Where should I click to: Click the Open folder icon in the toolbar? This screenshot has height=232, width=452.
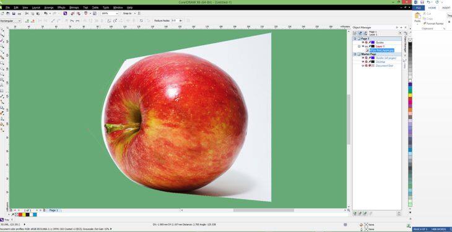point(8,14)
